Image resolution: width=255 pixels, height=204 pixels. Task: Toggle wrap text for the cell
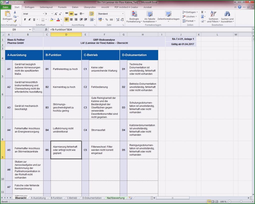tap(91, 14)
